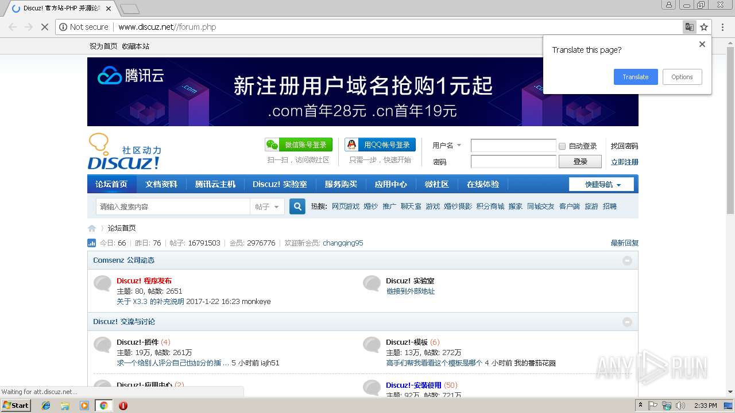
Task: Collapse the Discuz! 交流与讨论 section
Action: [x=627, y=322]
